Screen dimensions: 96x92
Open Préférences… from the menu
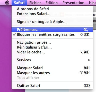(x=52, y=30)
